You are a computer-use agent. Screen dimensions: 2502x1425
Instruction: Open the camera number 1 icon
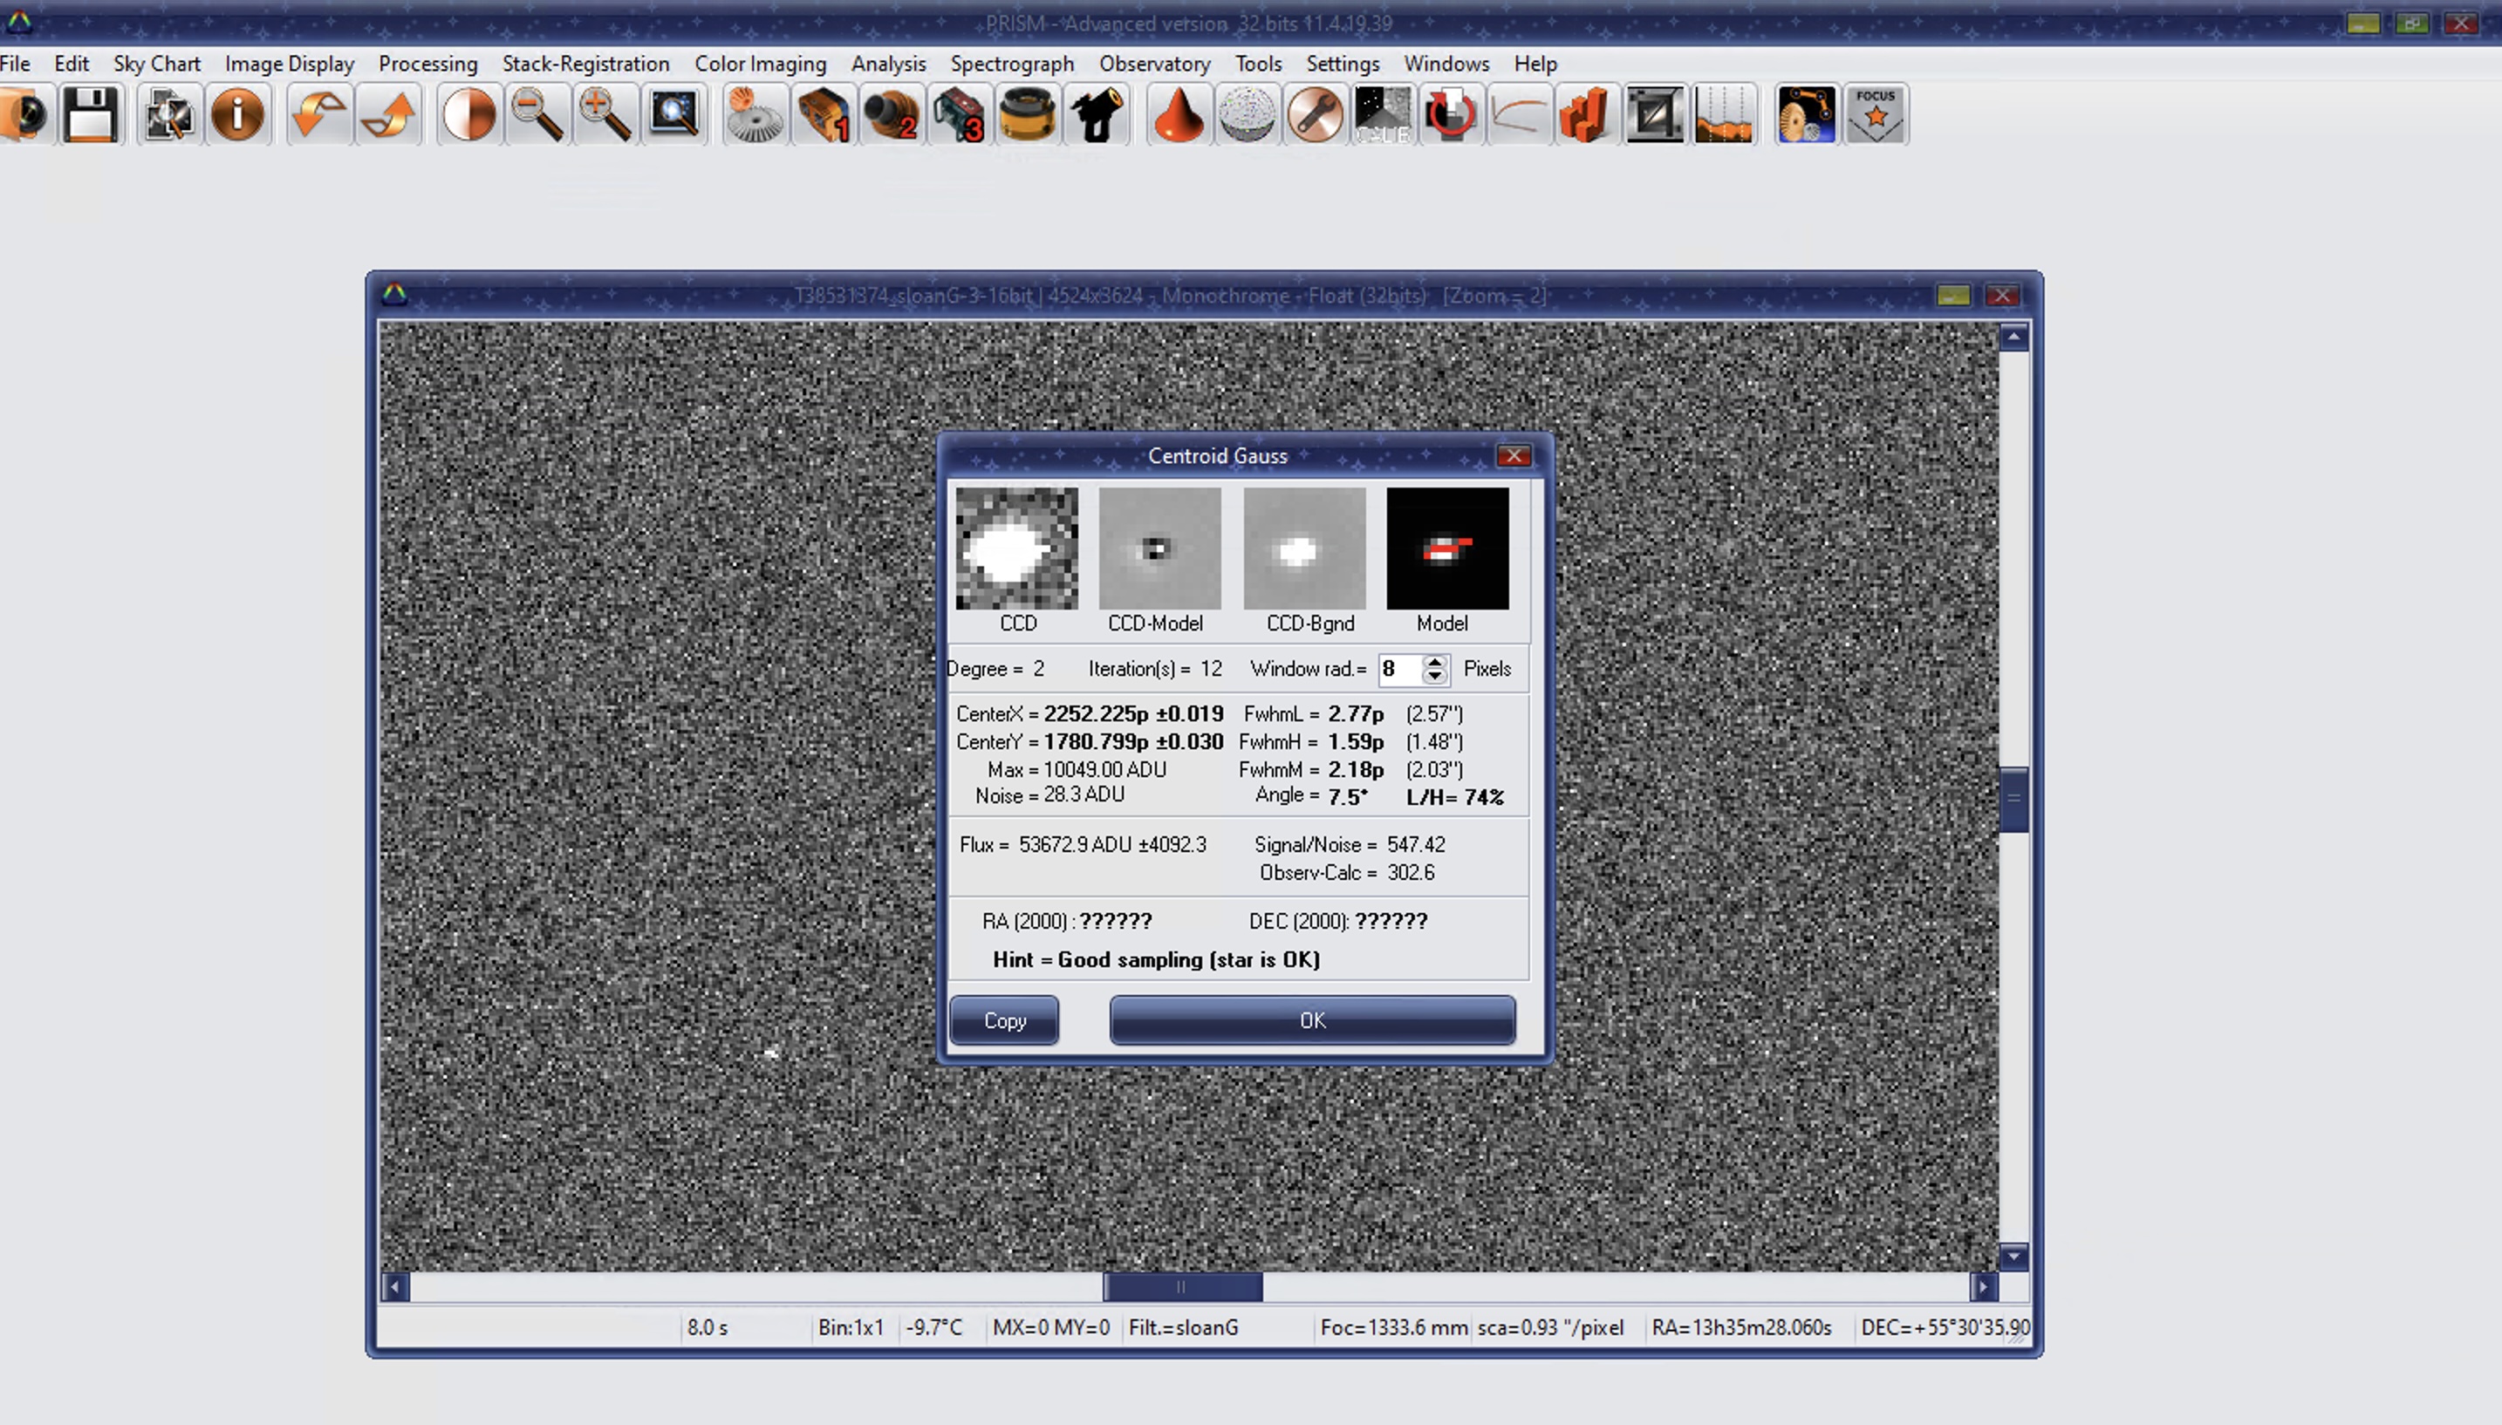tap(823, 115)
